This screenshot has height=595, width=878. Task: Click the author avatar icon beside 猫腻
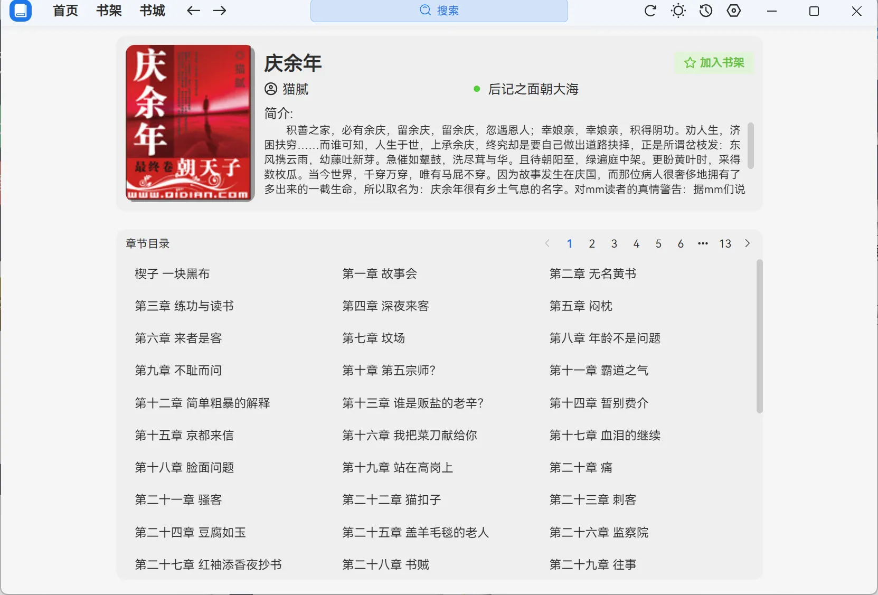(x=271, y=89)
